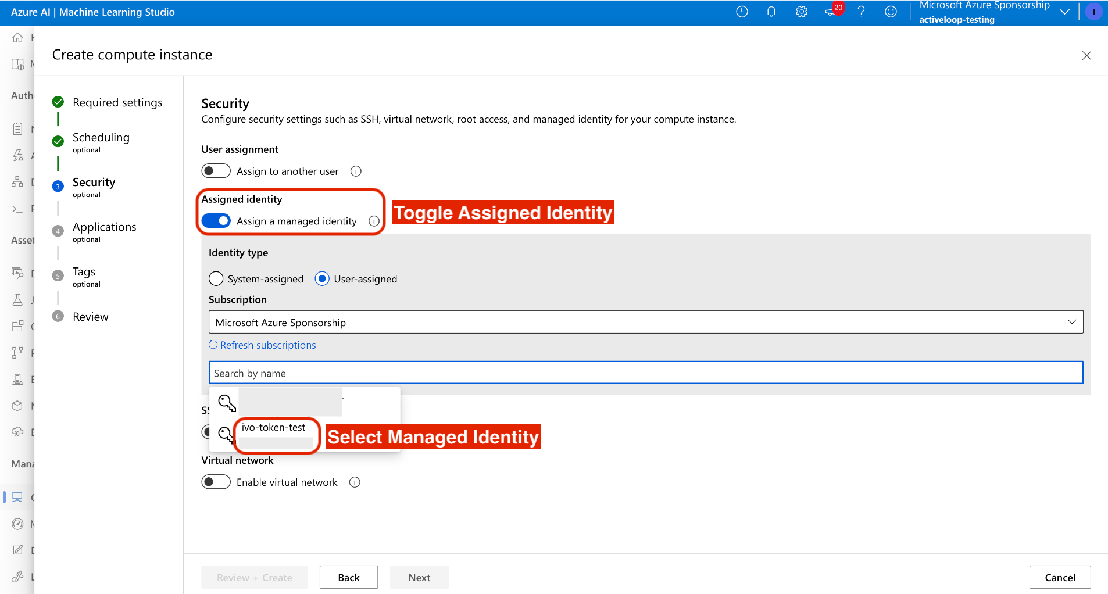Go to the Scheduling wizard step

click(101, 138)
